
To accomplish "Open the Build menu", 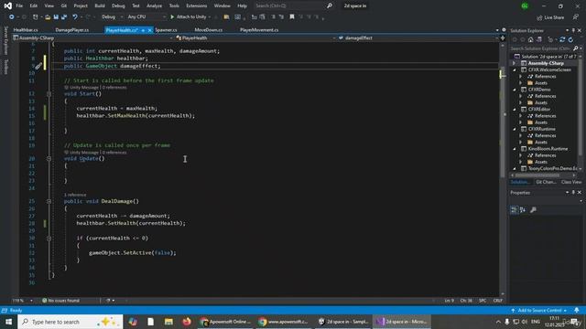I will (x=100, y=5).
